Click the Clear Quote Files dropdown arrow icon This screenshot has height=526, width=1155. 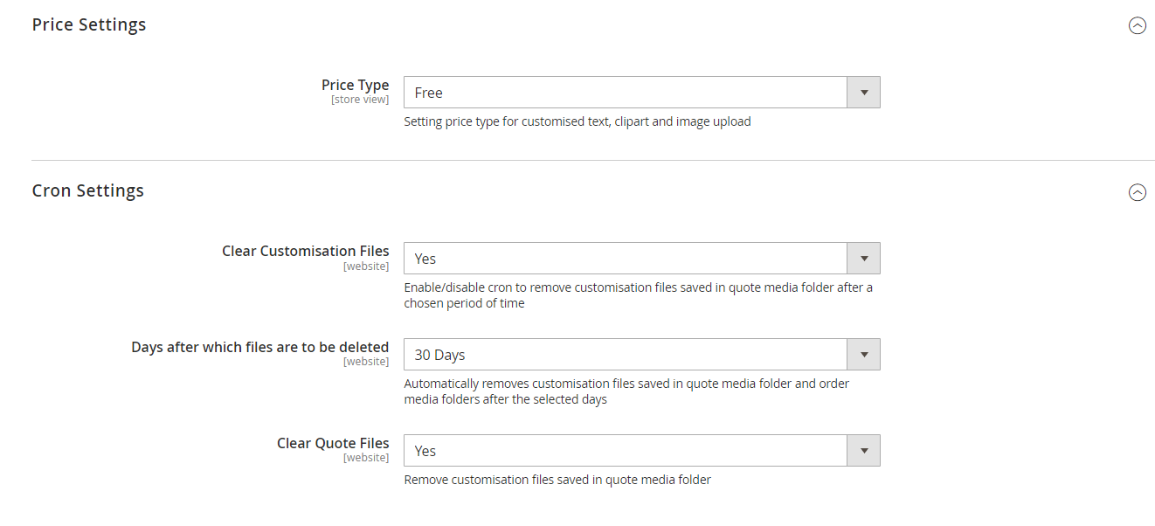tap(862, 450)
